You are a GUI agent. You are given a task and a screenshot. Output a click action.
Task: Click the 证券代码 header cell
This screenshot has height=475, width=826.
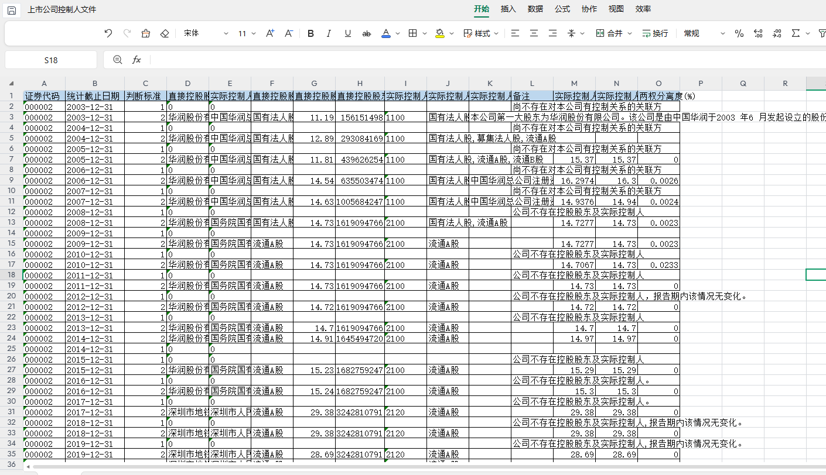(45, 96)
